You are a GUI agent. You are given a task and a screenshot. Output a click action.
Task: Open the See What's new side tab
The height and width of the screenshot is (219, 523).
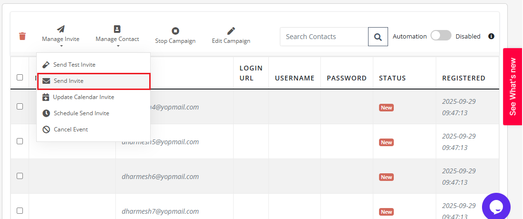pyautogui.click(x=513, y=87)
